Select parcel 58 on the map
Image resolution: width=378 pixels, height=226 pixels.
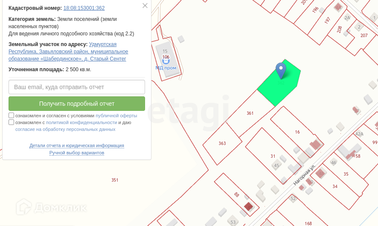(x=358, y=156)
